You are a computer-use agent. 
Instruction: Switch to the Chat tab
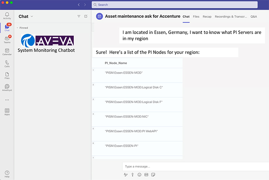point(186,17)
